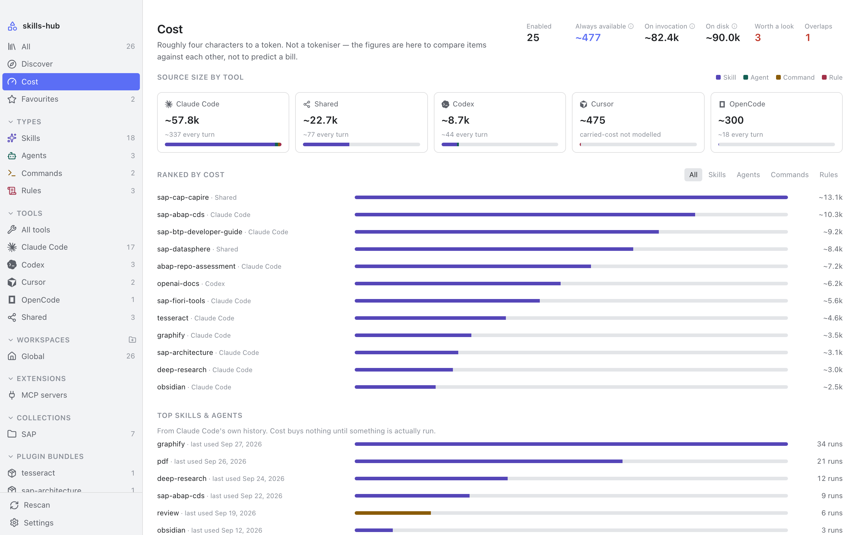857x535 pixels.
Task: Open the All library icon
Action: pos(12,46)
